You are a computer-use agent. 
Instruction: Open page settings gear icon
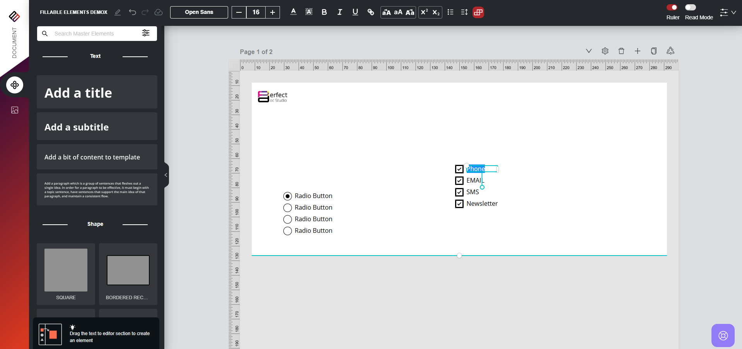[x=605, y=51]
